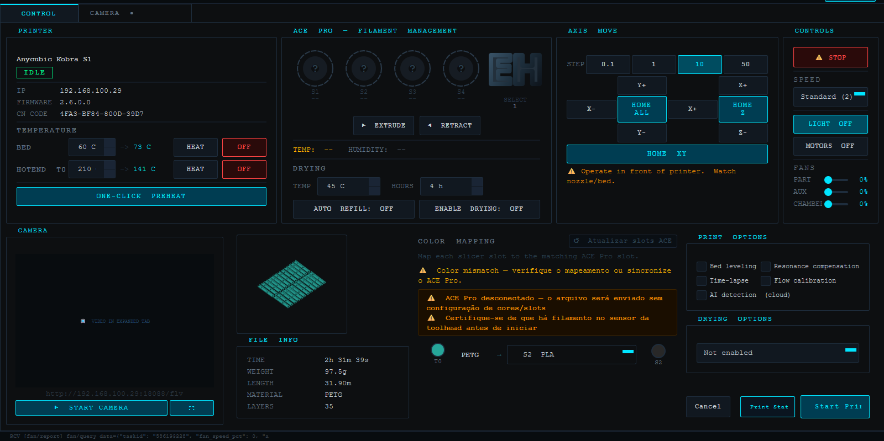This screenshot has width=884, height=441.
Task: Expand the drying options Not enabled dropdown
Action: [777, 353]
